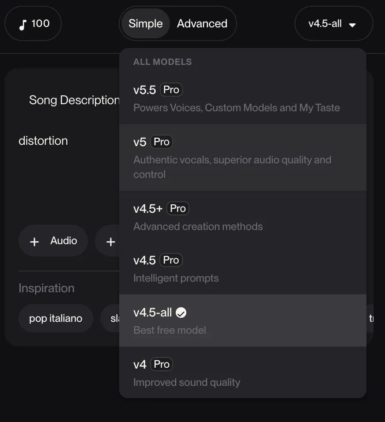Click the dropdown caret arrow next to v4.5-all
The height and width of the screenshot is (422, 385).
tap(352, 25)
